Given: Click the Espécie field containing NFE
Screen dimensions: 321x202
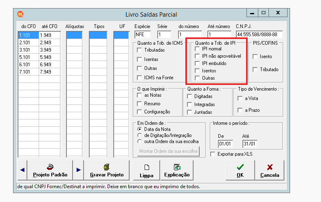Looking at the screenshot, I should [143, 35].
